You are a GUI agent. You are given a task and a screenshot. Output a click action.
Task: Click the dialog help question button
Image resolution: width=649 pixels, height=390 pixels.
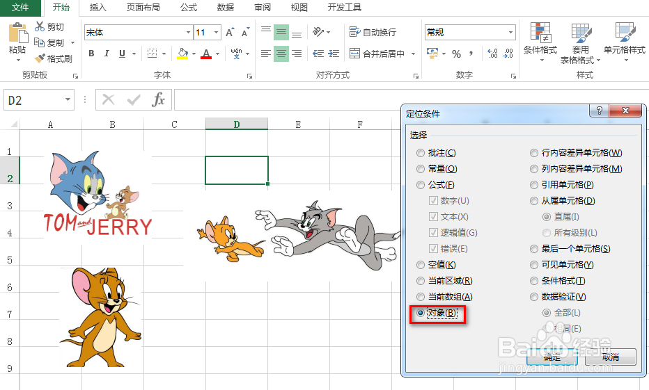tap(599, 111)
